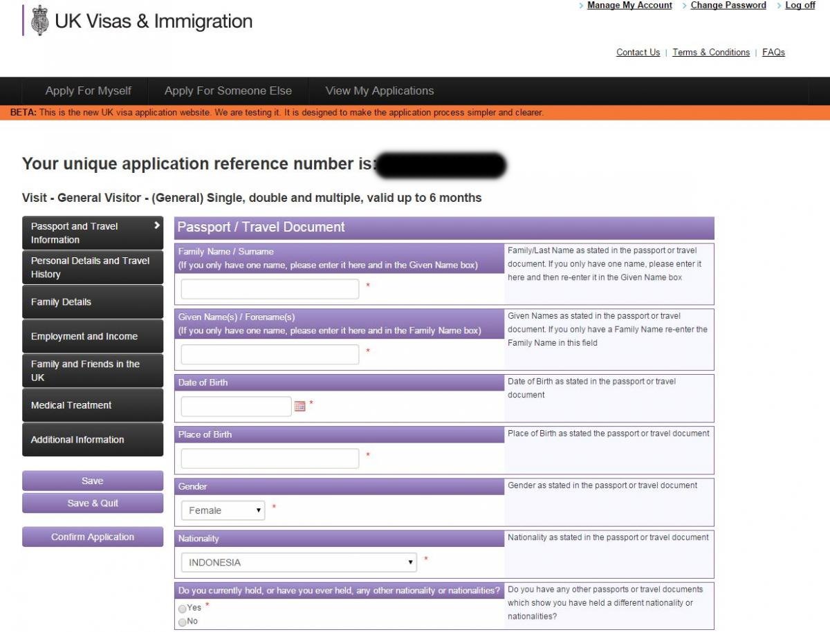Screen dimensions: 830x632
Task: Click the 'UK Visas & Immigration' site title
Action: pyautogui.click(x=154, y=21)
